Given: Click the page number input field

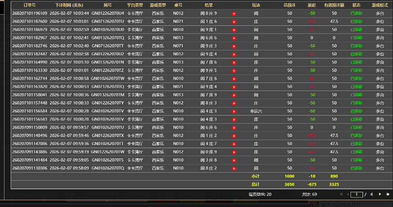Looking at the screenshot, I should click(356, 195).
